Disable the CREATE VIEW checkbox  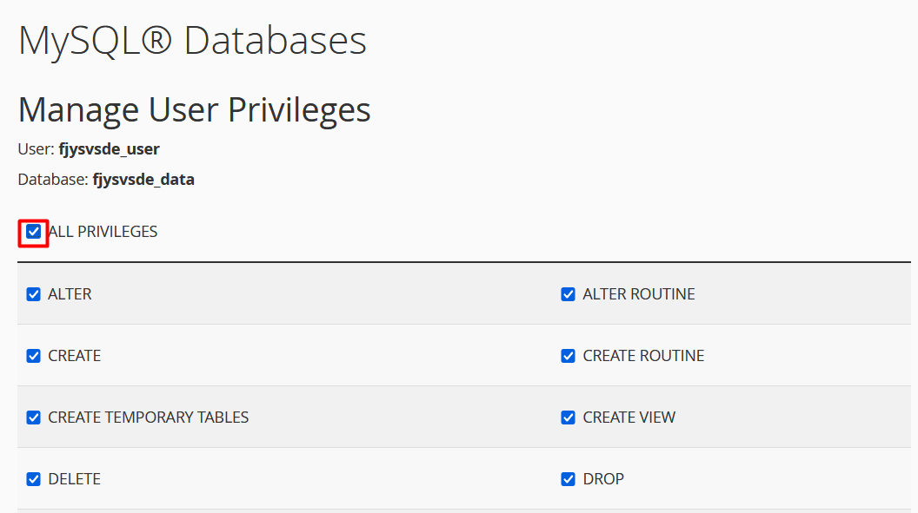[x=569, y=418]
